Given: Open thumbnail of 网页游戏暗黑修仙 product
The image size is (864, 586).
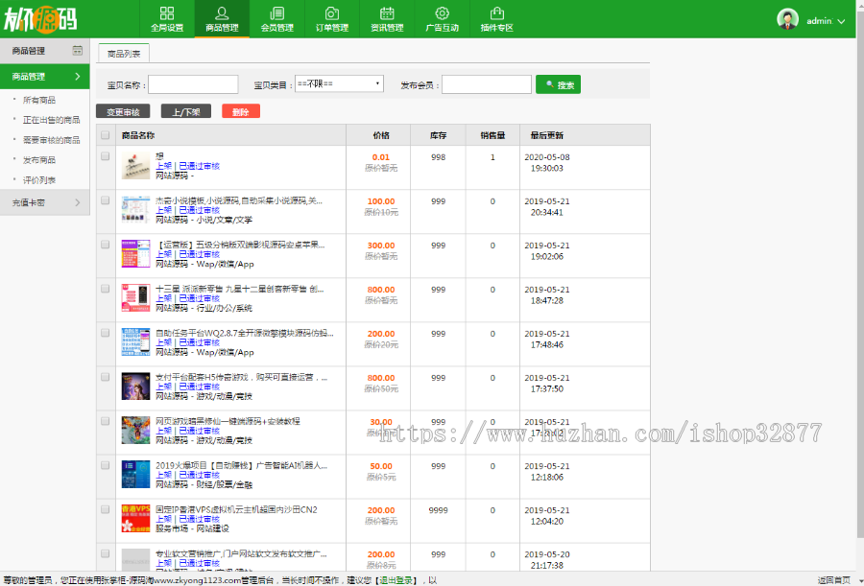Looking at the screenshot, I should [135, 430].
